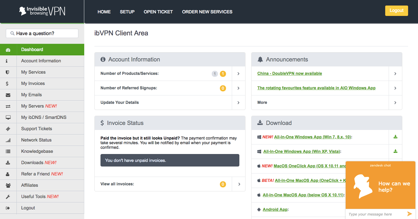Open HOME in the top navigation
Viewport: 418px width, 219px height.
coord(104,12)
